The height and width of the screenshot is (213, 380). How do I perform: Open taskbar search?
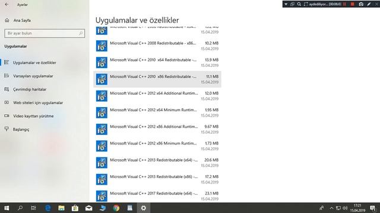20,208
